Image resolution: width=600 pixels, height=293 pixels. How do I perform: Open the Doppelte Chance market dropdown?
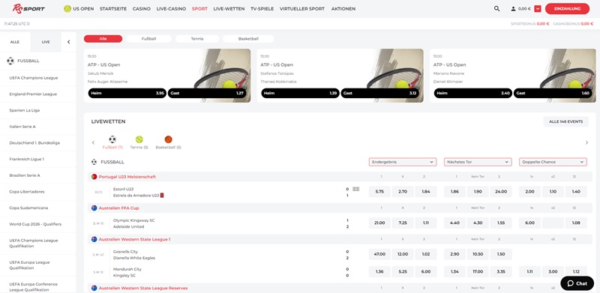point(553,162)
